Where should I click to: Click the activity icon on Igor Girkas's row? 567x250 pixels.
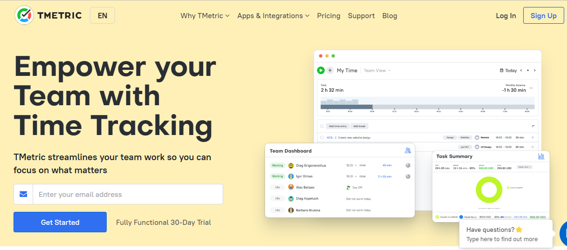[x=408, y=176]
